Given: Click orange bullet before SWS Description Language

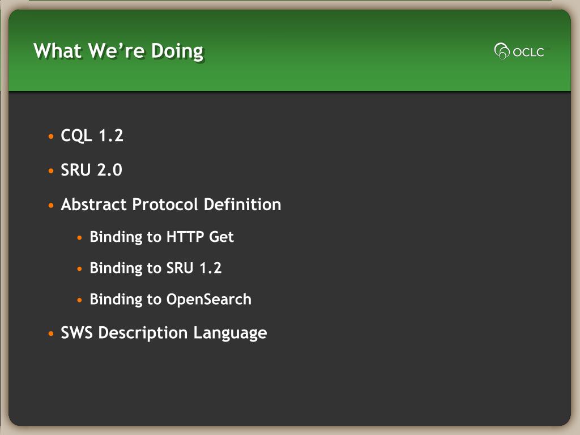Looking at the screenshot, I should point(51,334).
